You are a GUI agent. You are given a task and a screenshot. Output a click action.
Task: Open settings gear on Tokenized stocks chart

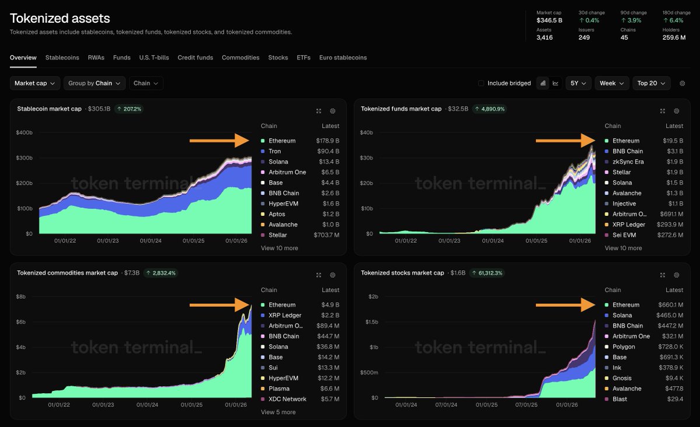tap(677, 275)
